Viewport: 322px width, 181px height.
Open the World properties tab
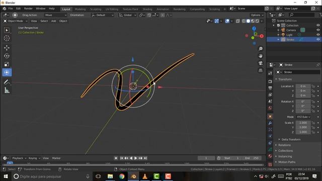(270, 108)
